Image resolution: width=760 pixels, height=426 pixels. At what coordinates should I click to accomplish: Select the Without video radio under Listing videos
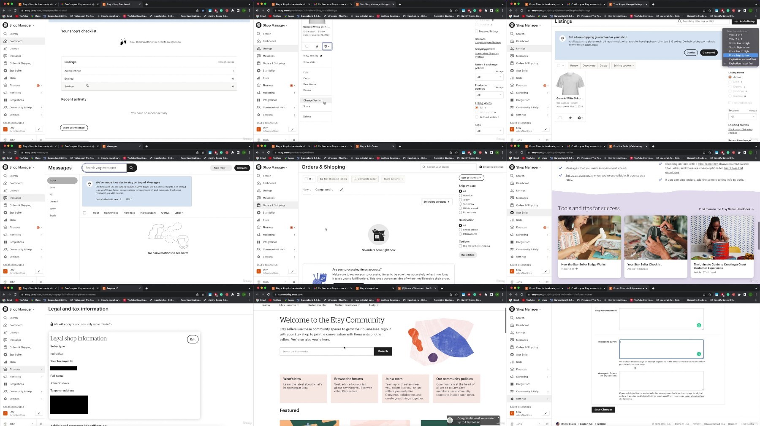pos(477,117)
